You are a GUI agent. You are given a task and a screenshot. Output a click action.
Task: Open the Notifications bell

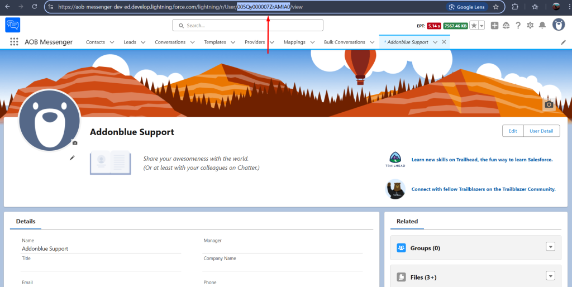tap(542, 25)
